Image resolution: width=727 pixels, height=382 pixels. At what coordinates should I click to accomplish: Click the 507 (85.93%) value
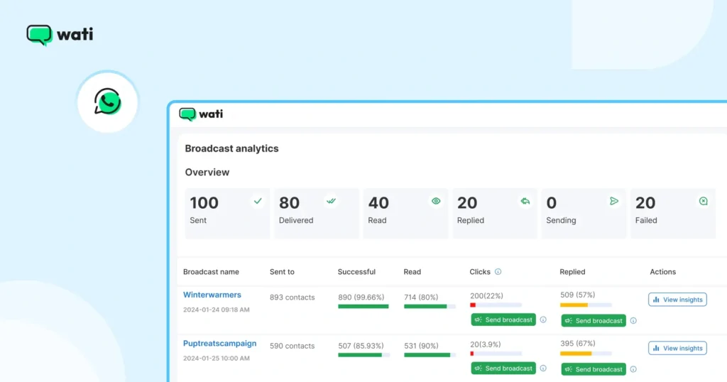[361, 346]
